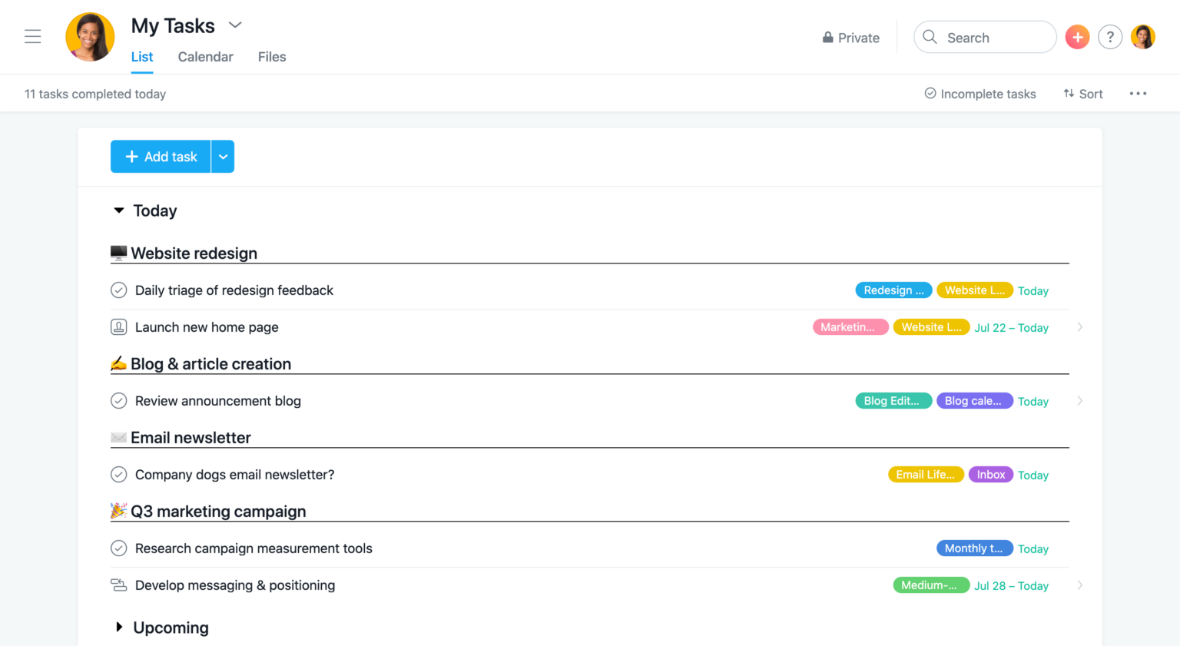1180x646 pixels.
Task: Click the Add task button
Action: pos(161,156)
